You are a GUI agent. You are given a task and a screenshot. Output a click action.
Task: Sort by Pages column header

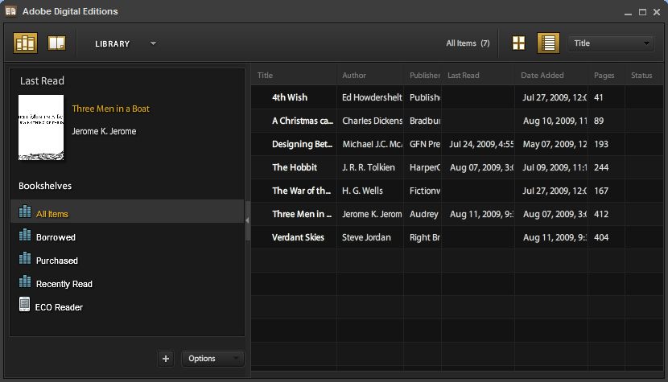click(607, 76)
